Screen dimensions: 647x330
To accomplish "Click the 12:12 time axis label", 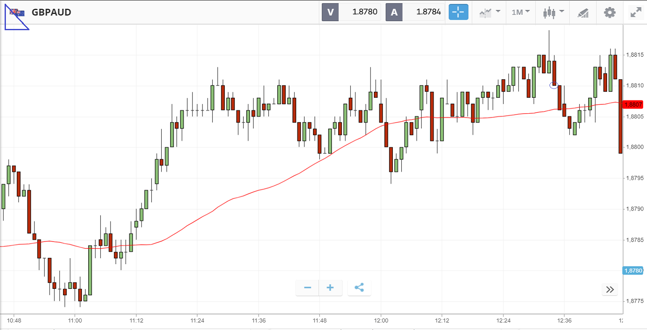I will [x=442, y=321].
